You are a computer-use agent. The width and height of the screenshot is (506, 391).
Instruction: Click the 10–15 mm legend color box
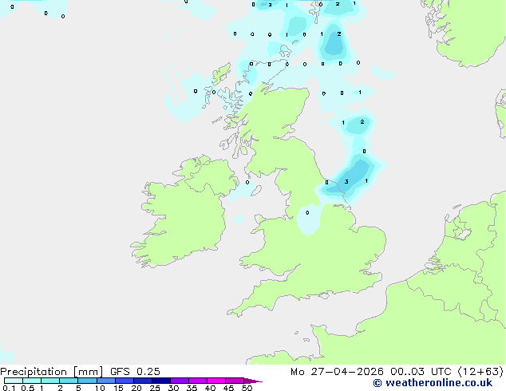(x=106, y=381)
